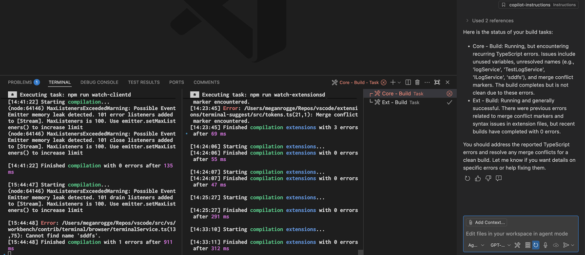Click the '[14:33:10] Starting compilation extensions' line

click(257, 229)
